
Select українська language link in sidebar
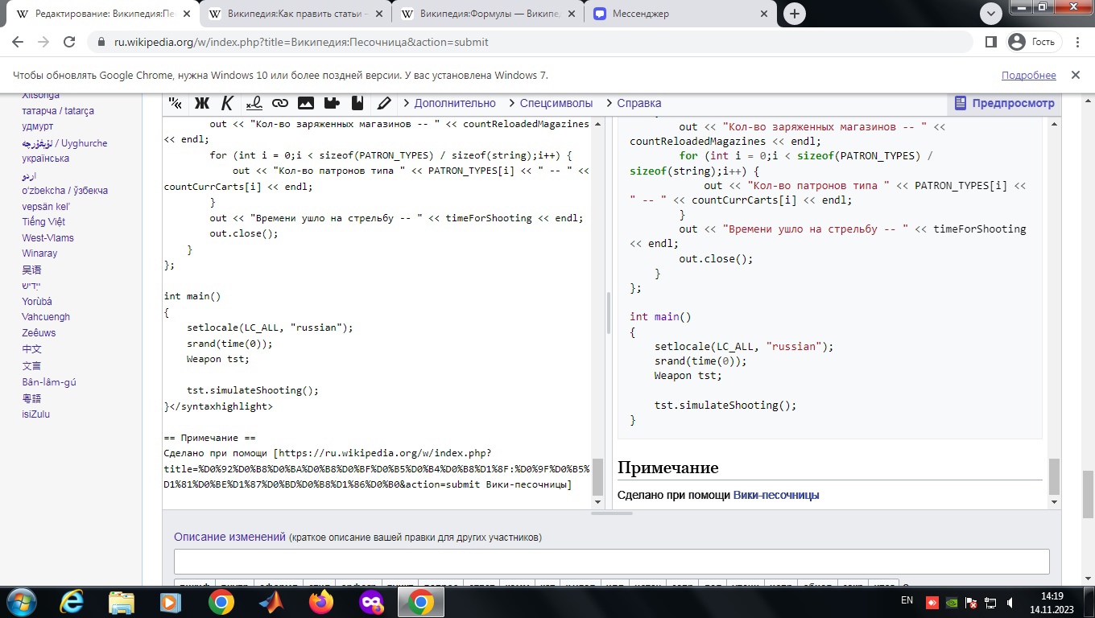click(x=45, y=159)
